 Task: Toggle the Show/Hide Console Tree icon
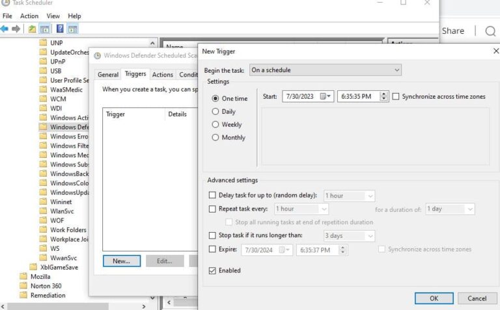(44, 29)
